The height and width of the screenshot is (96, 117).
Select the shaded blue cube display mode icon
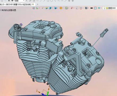[50, 8]
